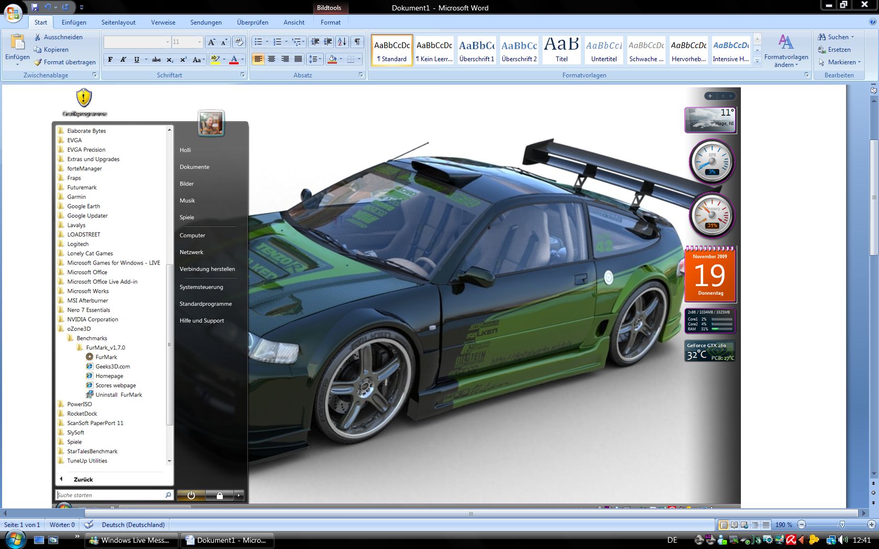This screenshot has height=549, width=879.
Task: Increase font size with grow font icon
Action: tap(211, 42)
